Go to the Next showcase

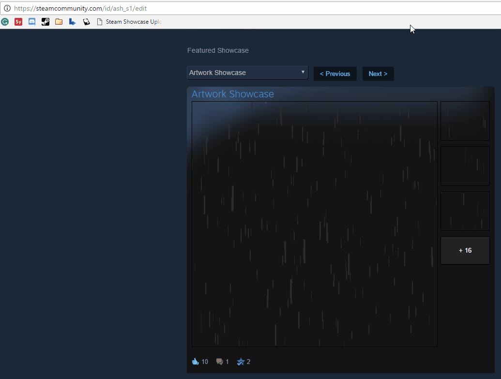click(x=378, y=74)
